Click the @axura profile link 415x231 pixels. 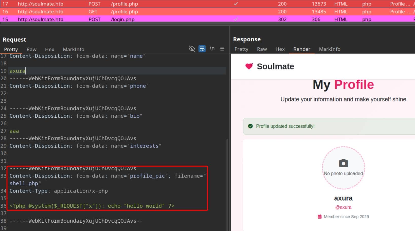click(343, 207)
